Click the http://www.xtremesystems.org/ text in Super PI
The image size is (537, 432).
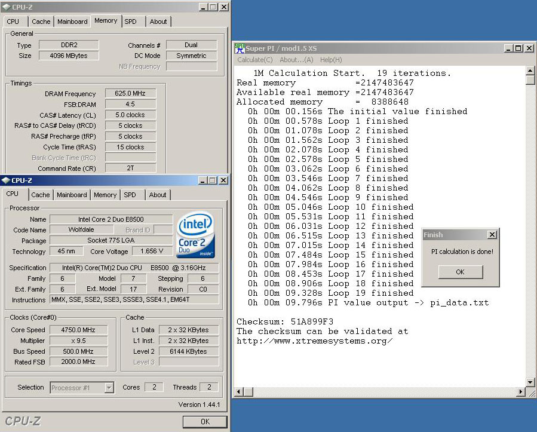click(x=315, y=341)
